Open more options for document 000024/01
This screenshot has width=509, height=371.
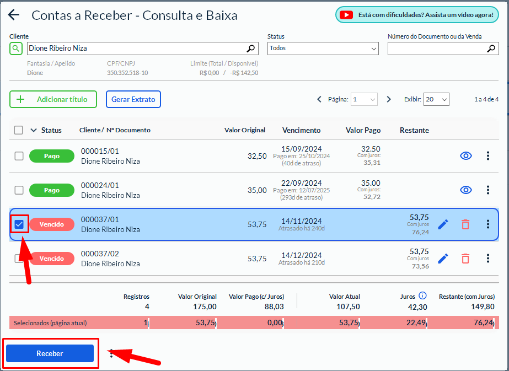488,190
